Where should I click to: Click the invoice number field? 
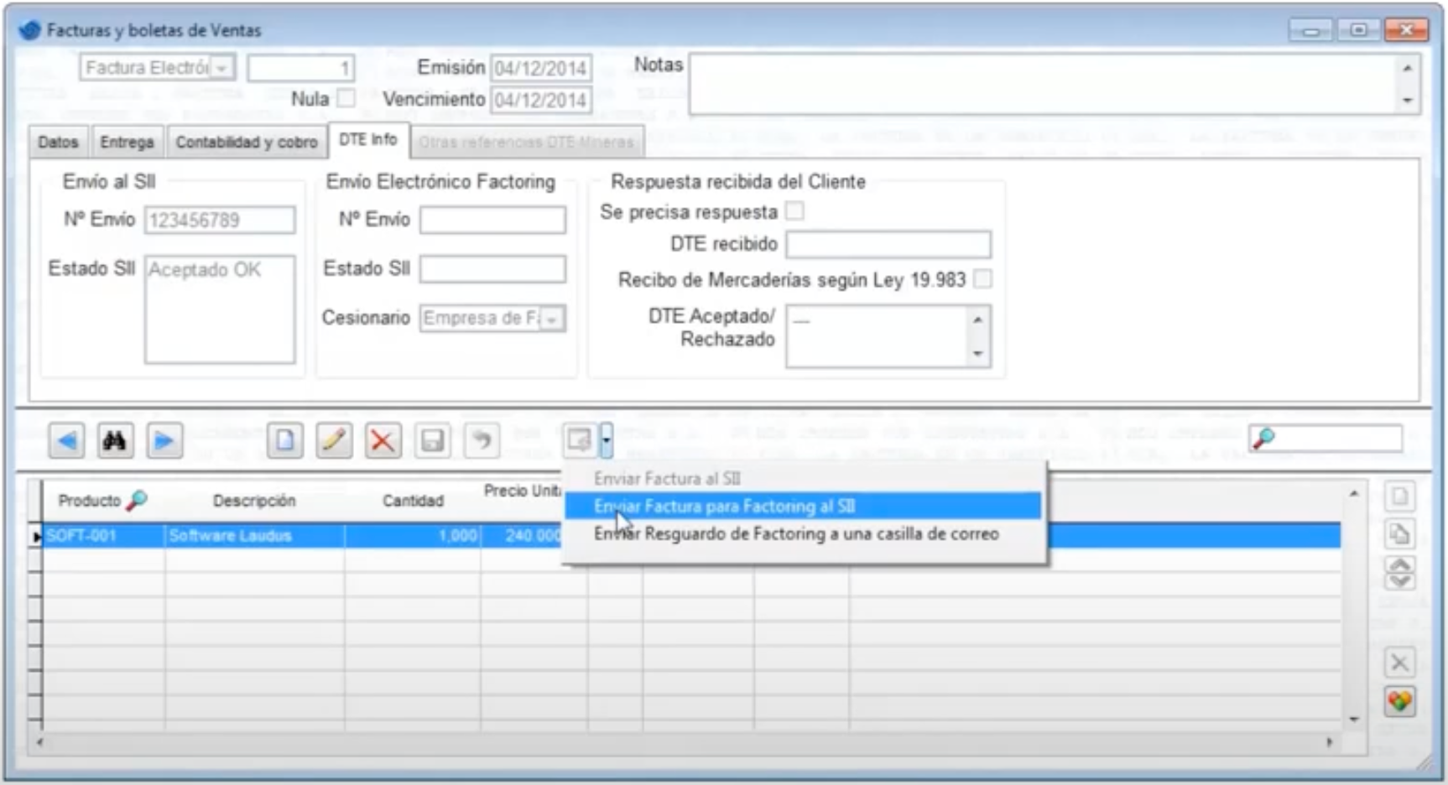(x=300, y=68)
